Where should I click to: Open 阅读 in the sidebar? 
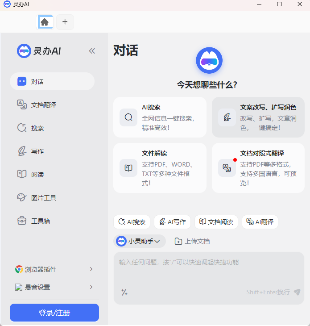(x=52, y=174)
